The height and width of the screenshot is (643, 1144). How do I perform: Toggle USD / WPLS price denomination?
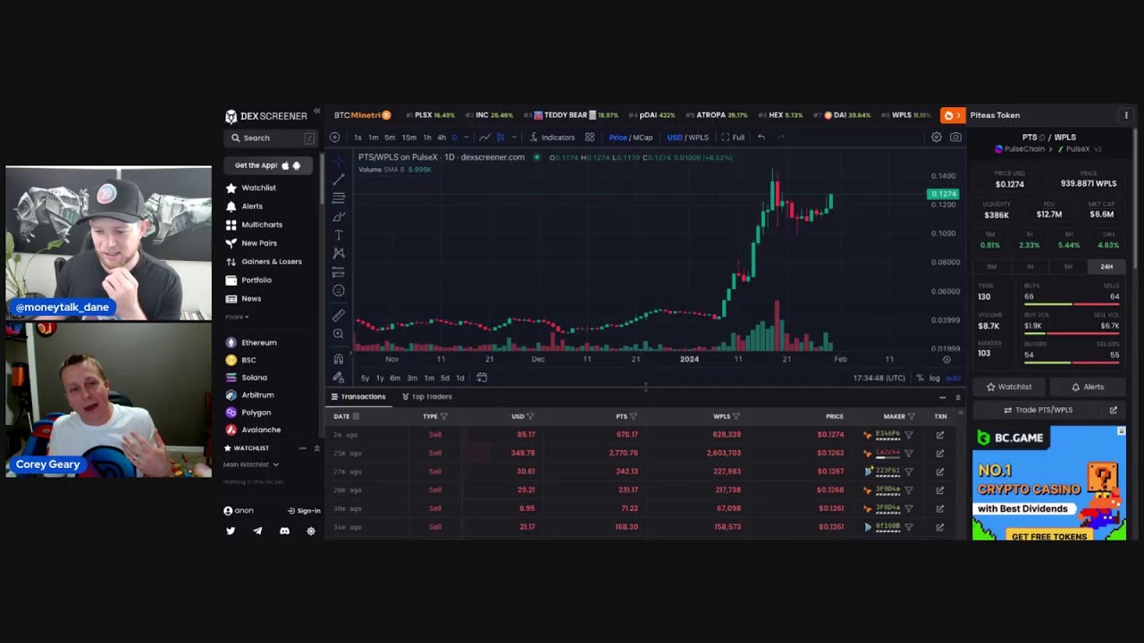(x=687, y=138)
